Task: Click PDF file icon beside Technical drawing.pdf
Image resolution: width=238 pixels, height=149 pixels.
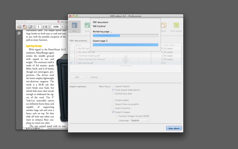Action: click(77, 56)
